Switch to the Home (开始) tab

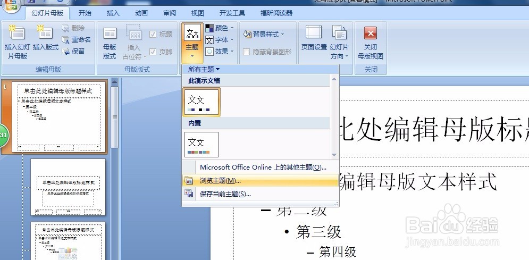pos(85,13)
